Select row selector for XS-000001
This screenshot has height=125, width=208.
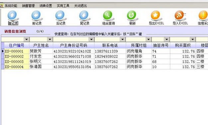3,51
